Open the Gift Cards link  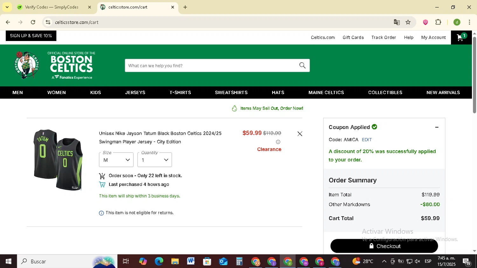pos(353,38)
